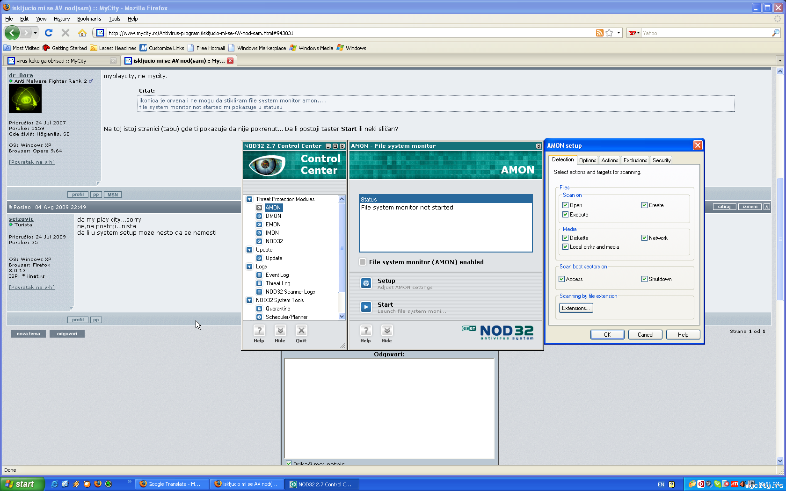This screenshot has height=491, width=786.
Task: Select the EMON module in the tree
Action: click(x=273, y=224)
